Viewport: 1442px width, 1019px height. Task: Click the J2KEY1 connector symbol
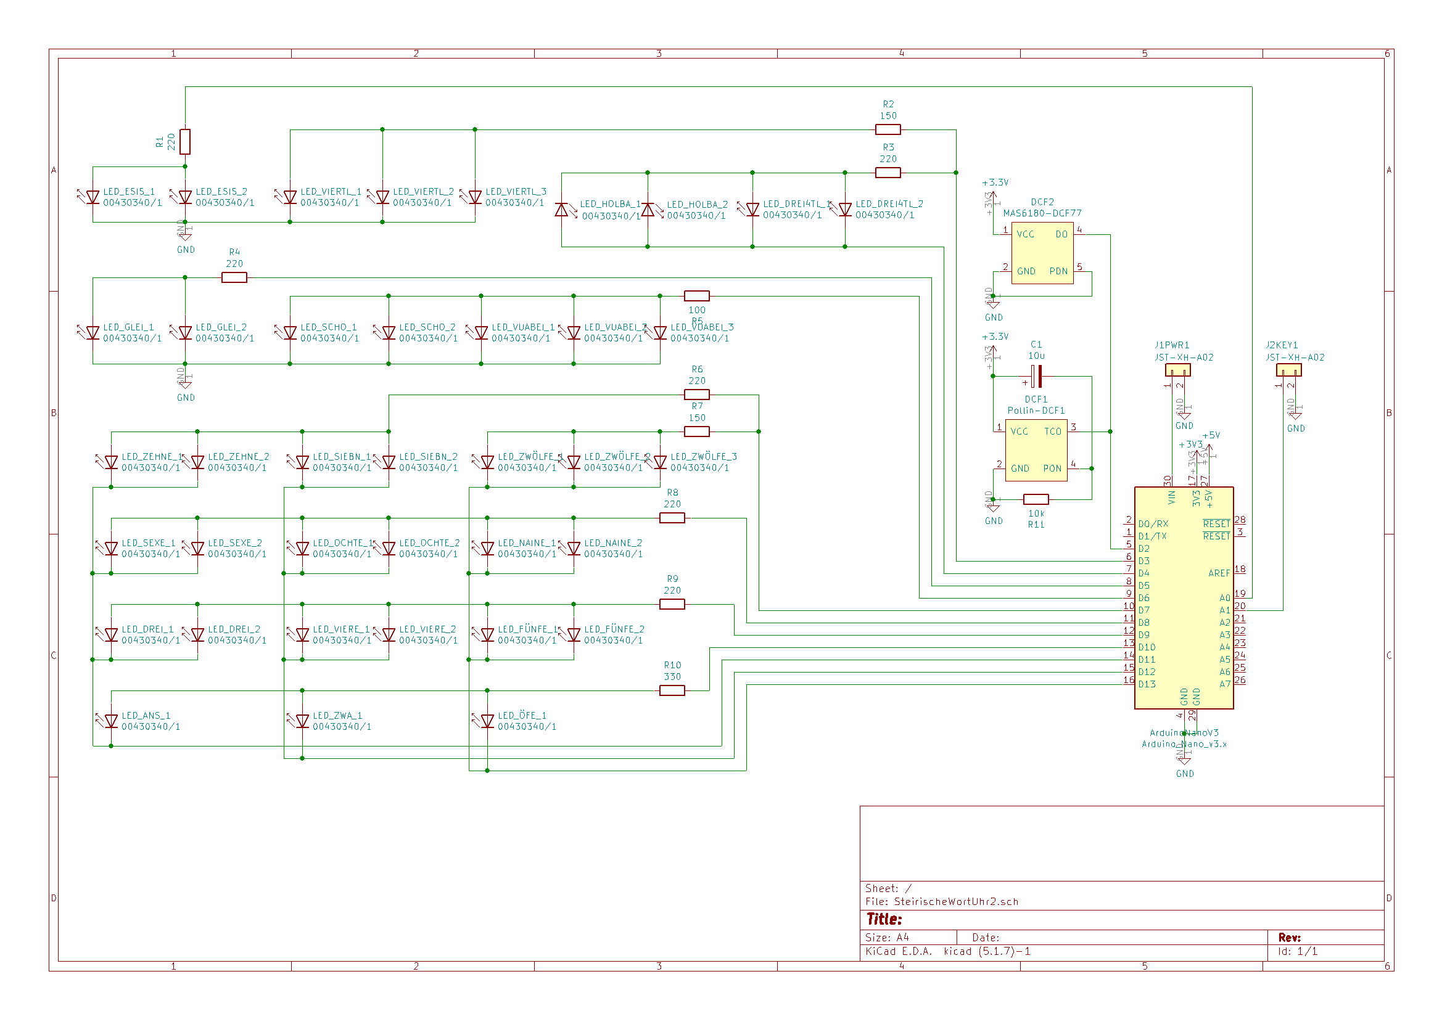pos(1289,370)
